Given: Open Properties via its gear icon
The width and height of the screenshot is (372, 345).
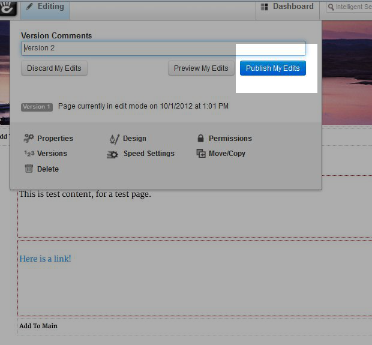Looking at the screenshot, I should 29,139.
